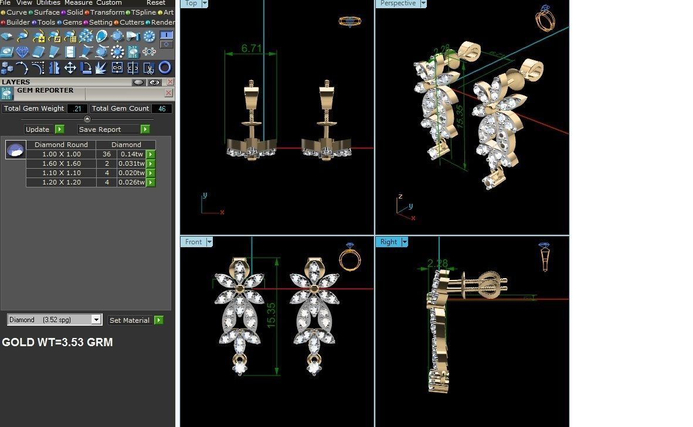Expand the 1.60 X 1.60 row arrow
Screen dimensions: 693x427
[151, 163]
